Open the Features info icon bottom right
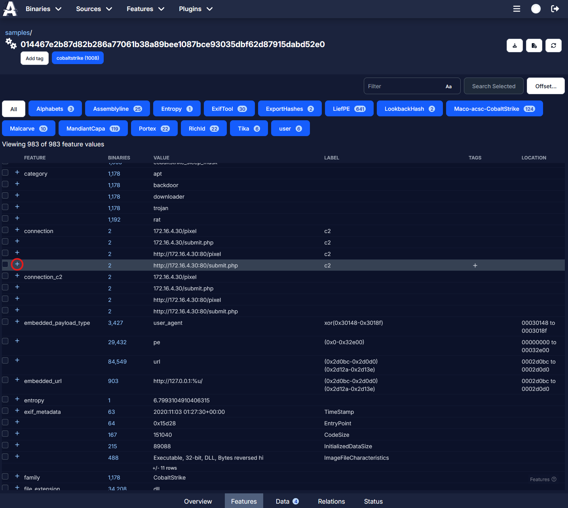 click(554, 479)
